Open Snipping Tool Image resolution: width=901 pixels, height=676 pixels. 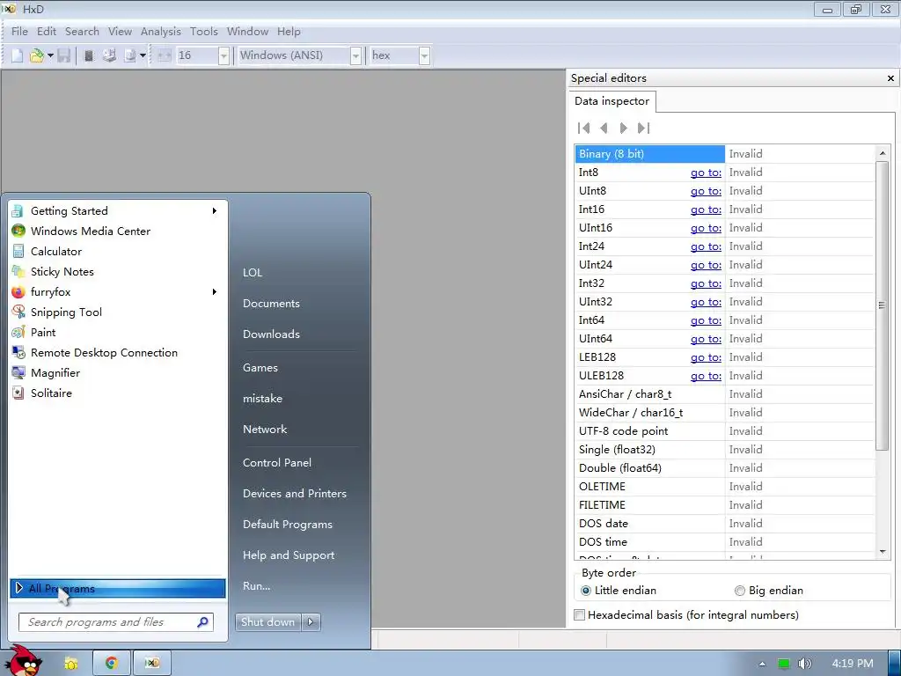117,312
